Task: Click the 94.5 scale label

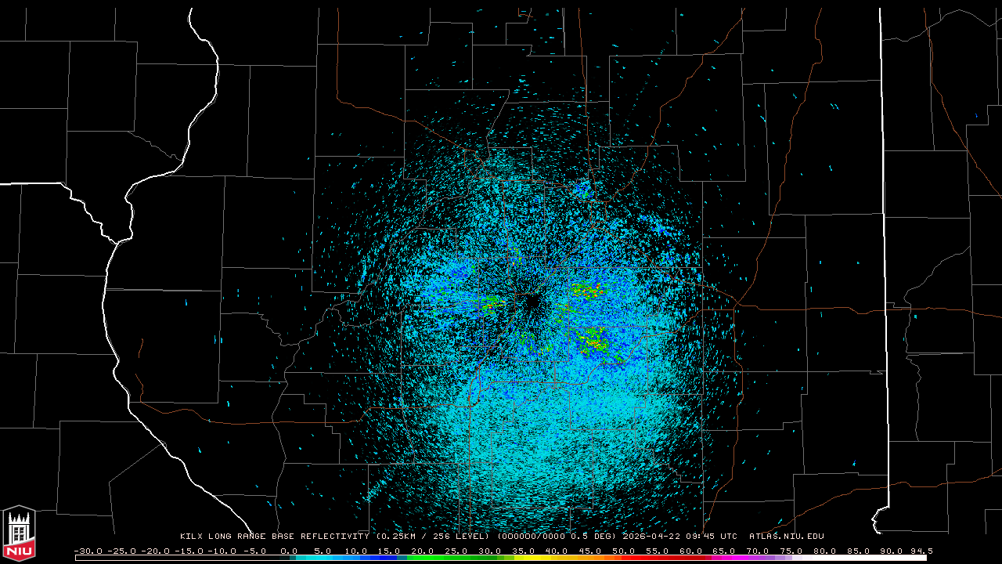Action: (921, 551)
